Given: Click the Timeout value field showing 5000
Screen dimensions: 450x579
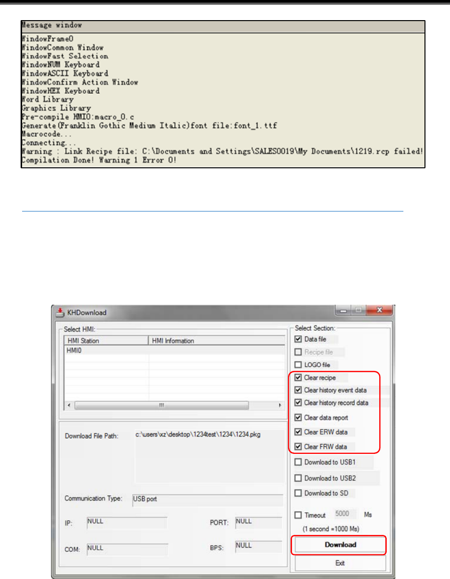Looking at the screenshot, I should tap(345, 514).
